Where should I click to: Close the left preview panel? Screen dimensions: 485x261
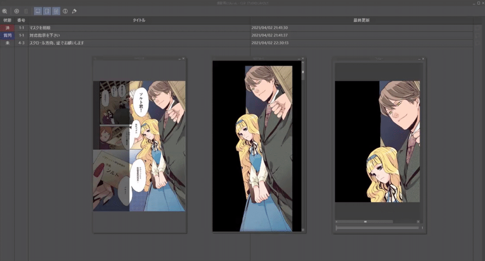coord(183,58)
